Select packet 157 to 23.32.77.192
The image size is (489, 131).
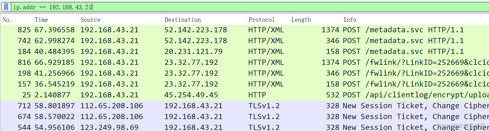[245, 84]
